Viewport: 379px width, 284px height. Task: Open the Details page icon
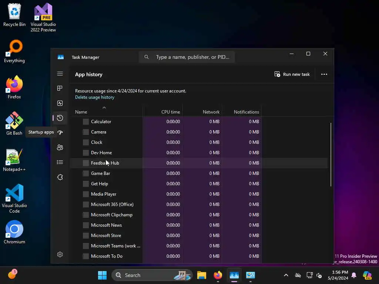click(60, 162)
